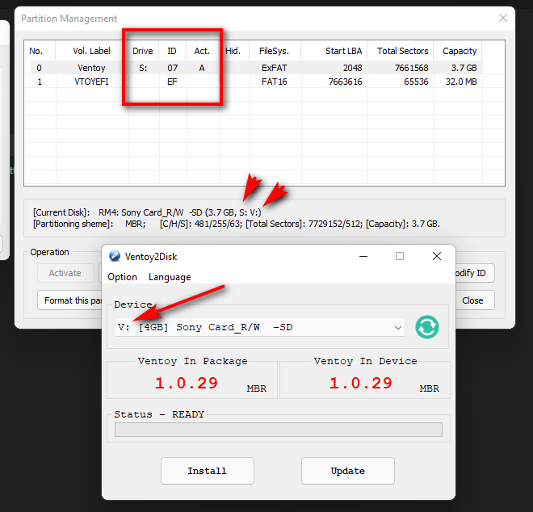Click the 2048 start LBA cell
Viewport: 533px width, 512px height.
pos(352,68)
